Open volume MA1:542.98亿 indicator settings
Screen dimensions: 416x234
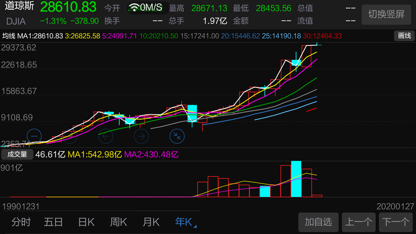(x=95, y=154)
